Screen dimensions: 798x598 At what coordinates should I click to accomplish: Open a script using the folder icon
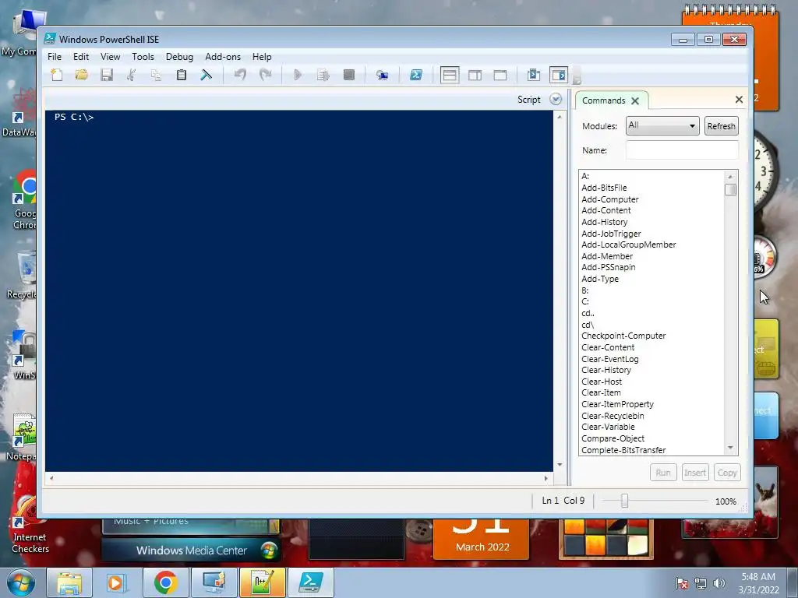pyautogui.click(x=81, y=76)
